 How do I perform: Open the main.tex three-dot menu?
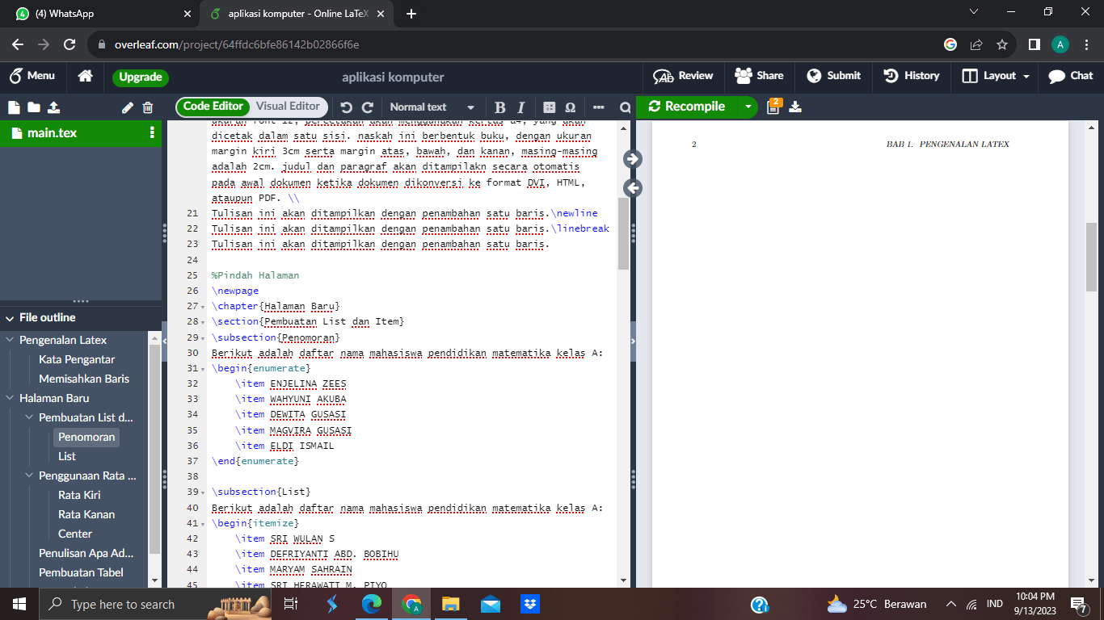pyautogui.click(x=152, y=133)
